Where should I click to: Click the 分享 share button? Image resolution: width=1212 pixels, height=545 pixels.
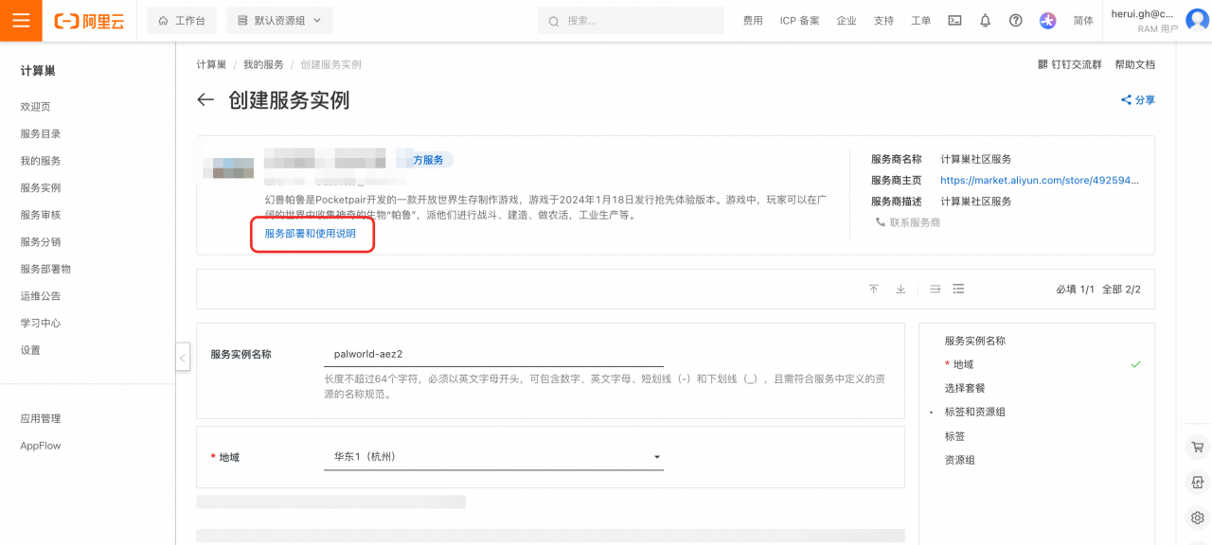[x=1138, y=100]
